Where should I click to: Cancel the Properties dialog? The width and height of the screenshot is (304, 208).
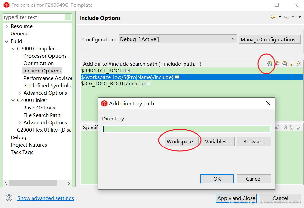280,198
